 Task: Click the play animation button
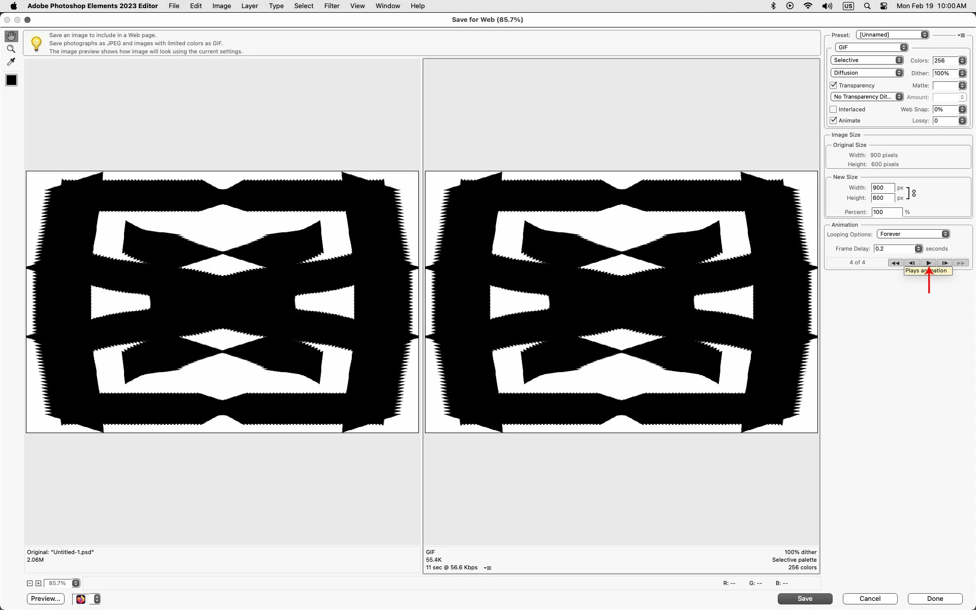coord(928,263)
